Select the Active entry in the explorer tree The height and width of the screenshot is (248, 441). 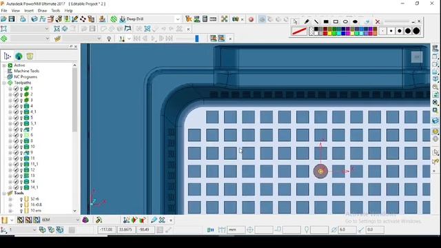pyautogui.click(x=19, y=65)
